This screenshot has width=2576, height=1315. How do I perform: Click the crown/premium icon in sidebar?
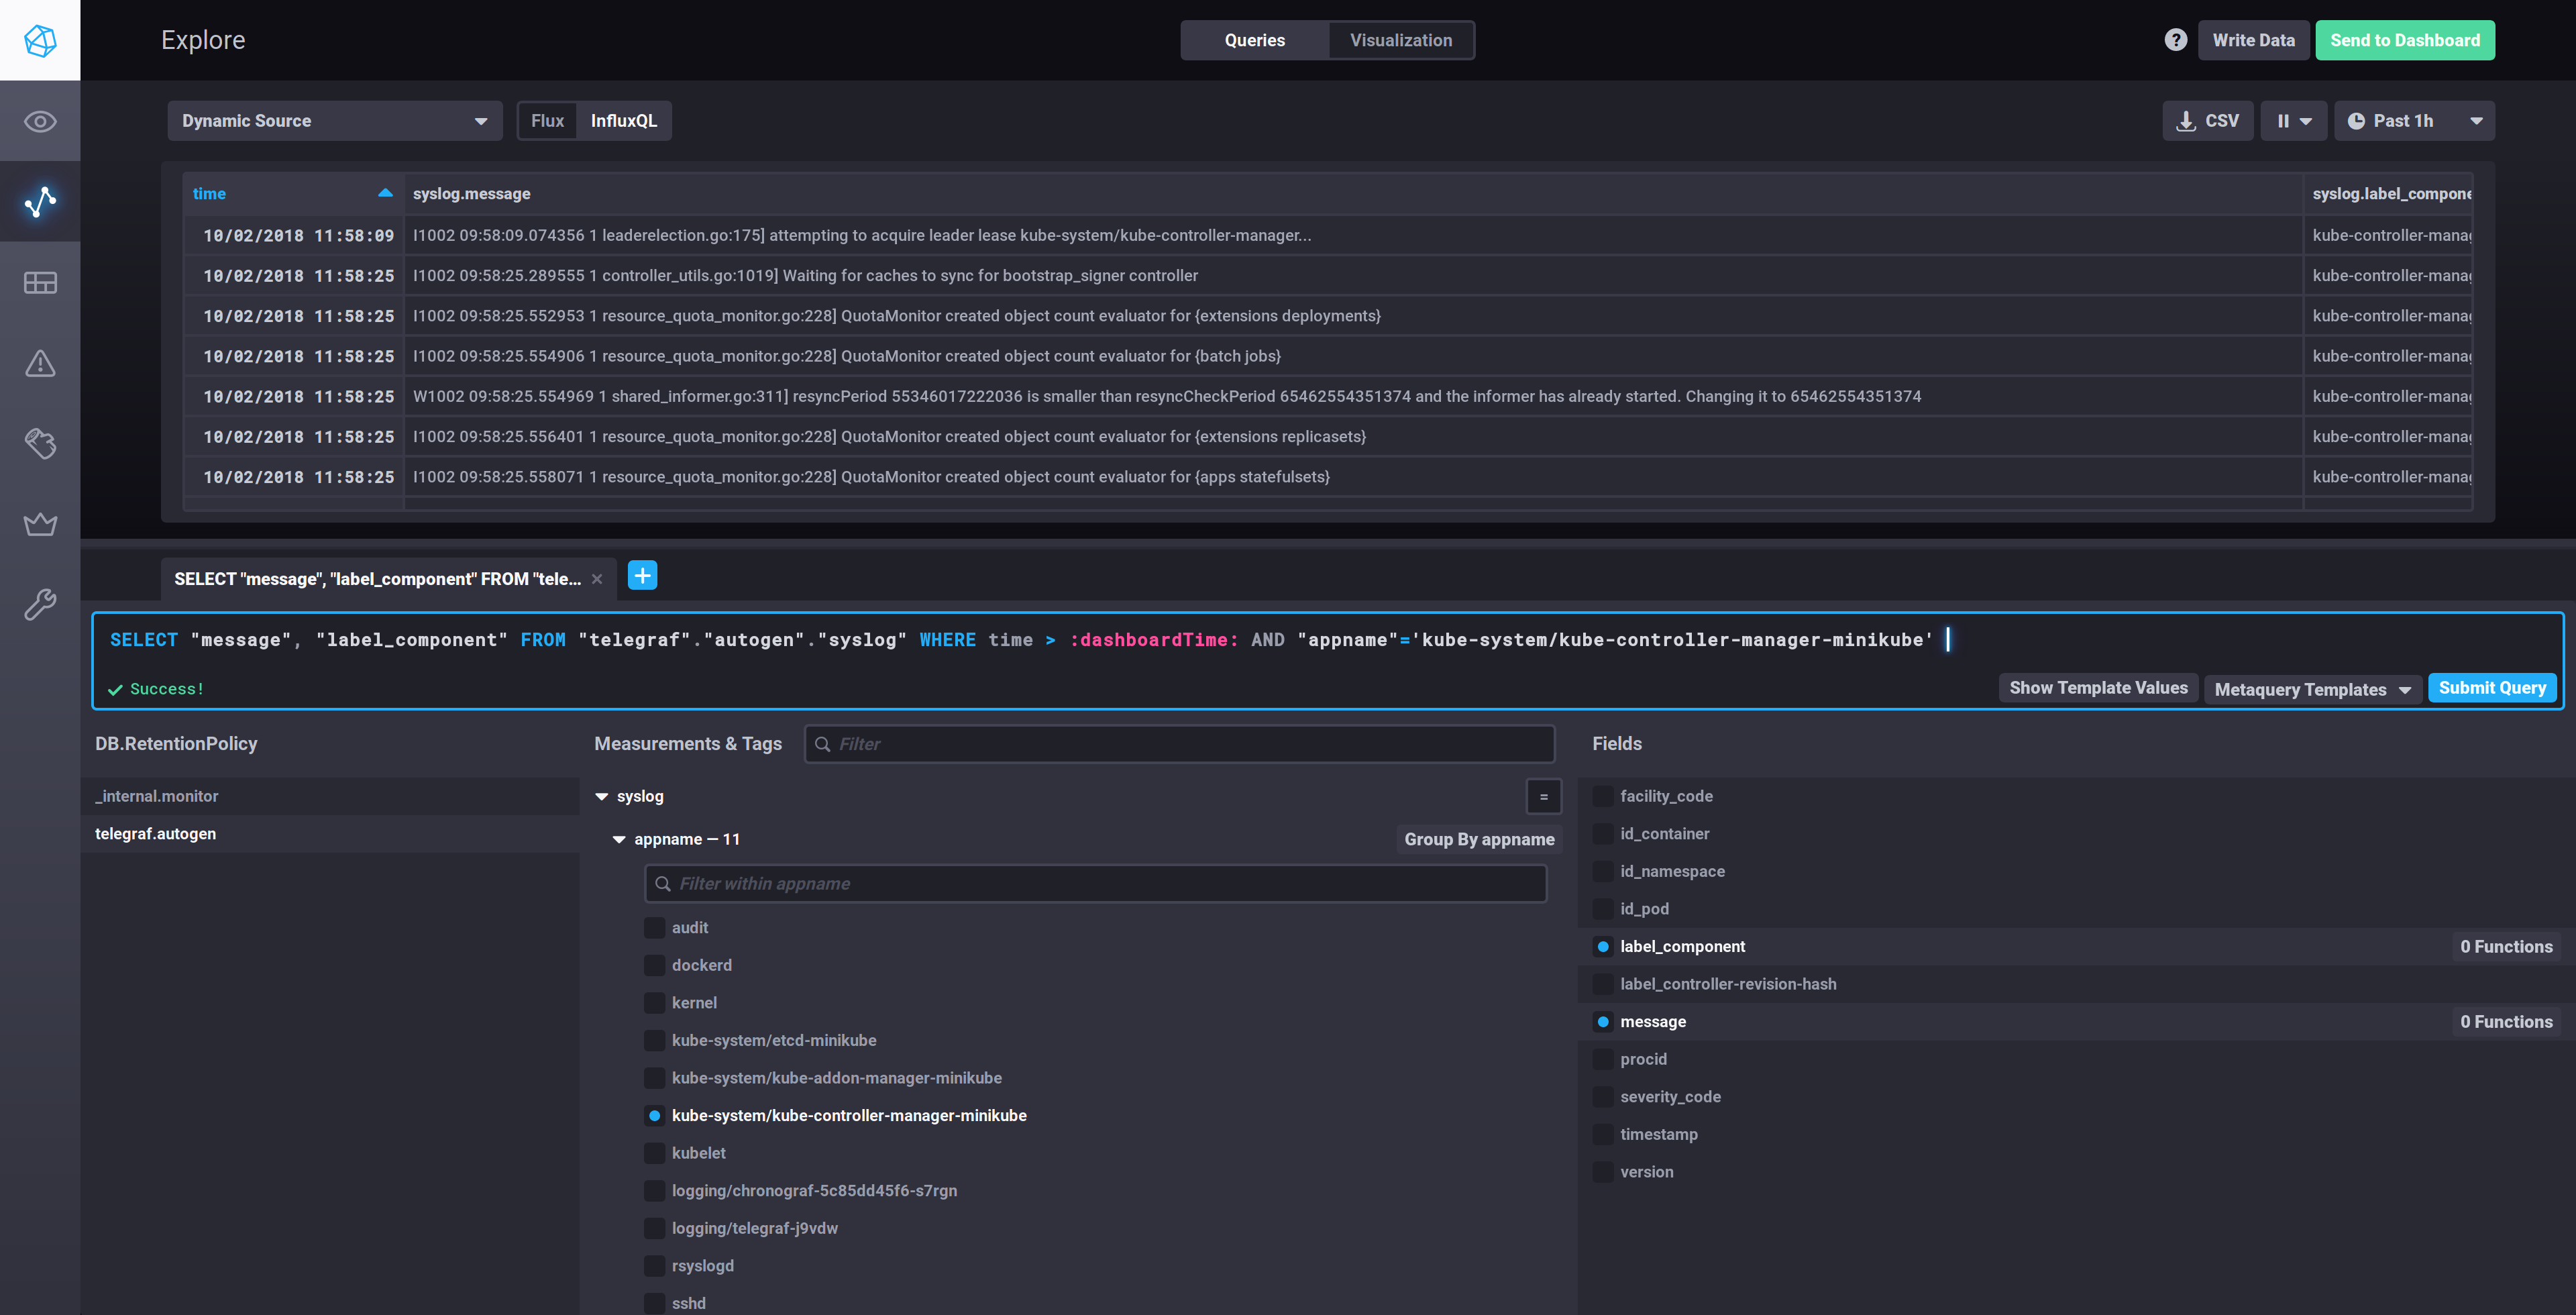pyautogui.click(x=40, y=522)
